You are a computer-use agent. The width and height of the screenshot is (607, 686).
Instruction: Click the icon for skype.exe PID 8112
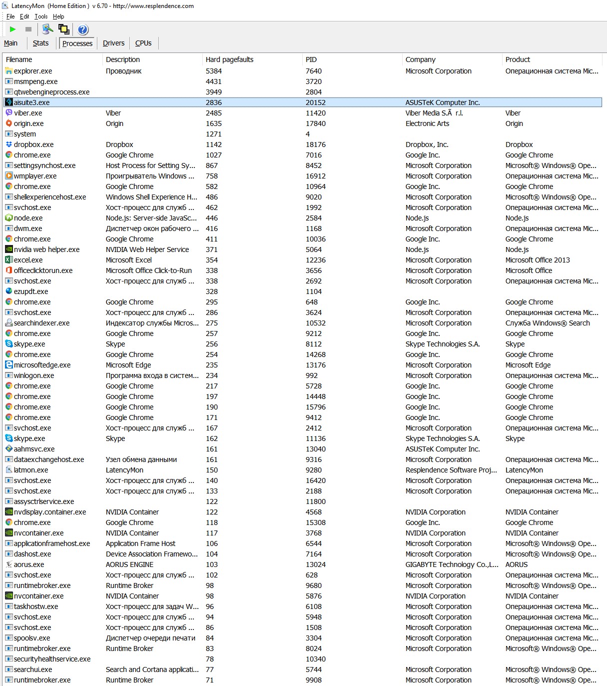click(x=9, y=344)
